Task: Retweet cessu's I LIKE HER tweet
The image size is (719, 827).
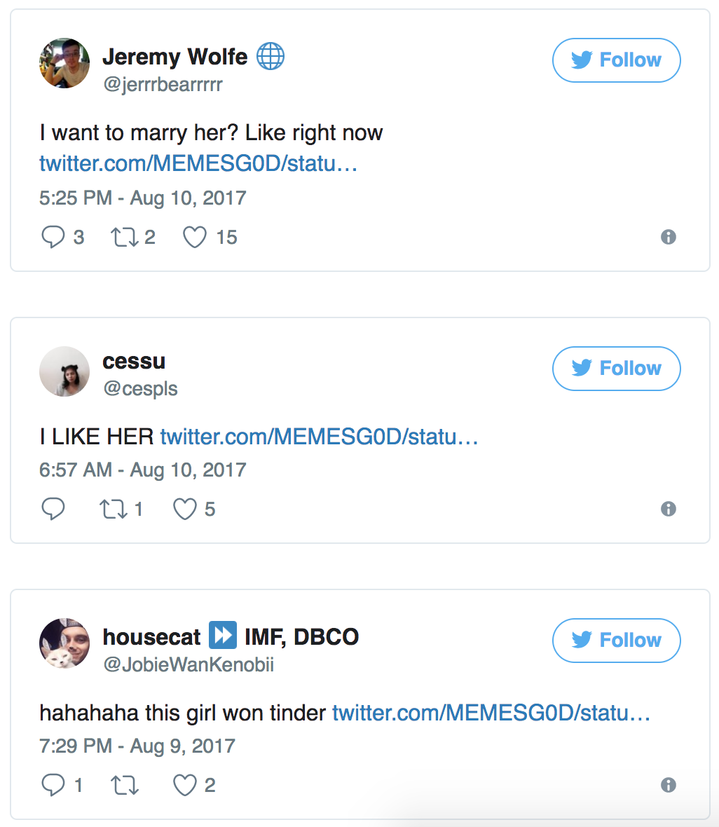Action: (x=114, y=510)
